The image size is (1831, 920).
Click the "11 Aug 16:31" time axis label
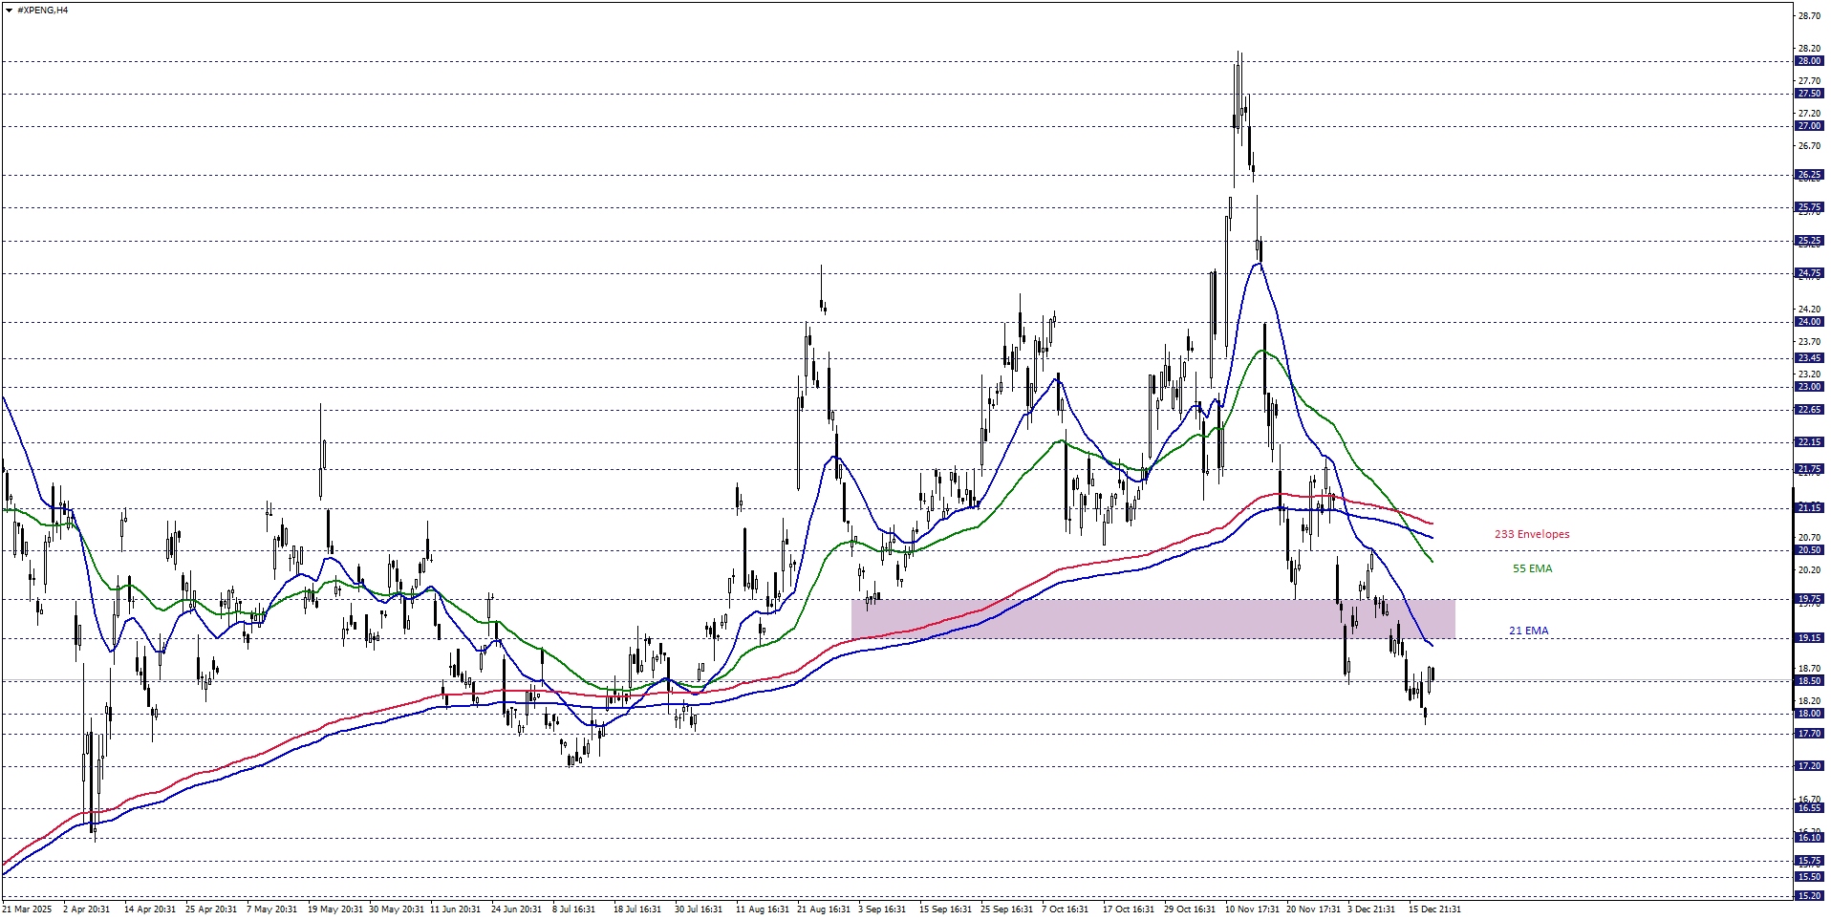(x=762, y=909)
